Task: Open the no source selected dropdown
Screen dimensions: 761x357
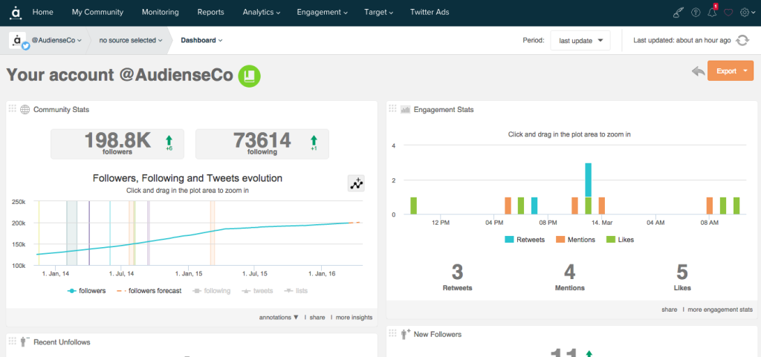Action: pyautogui.click(x=131, y=40)
